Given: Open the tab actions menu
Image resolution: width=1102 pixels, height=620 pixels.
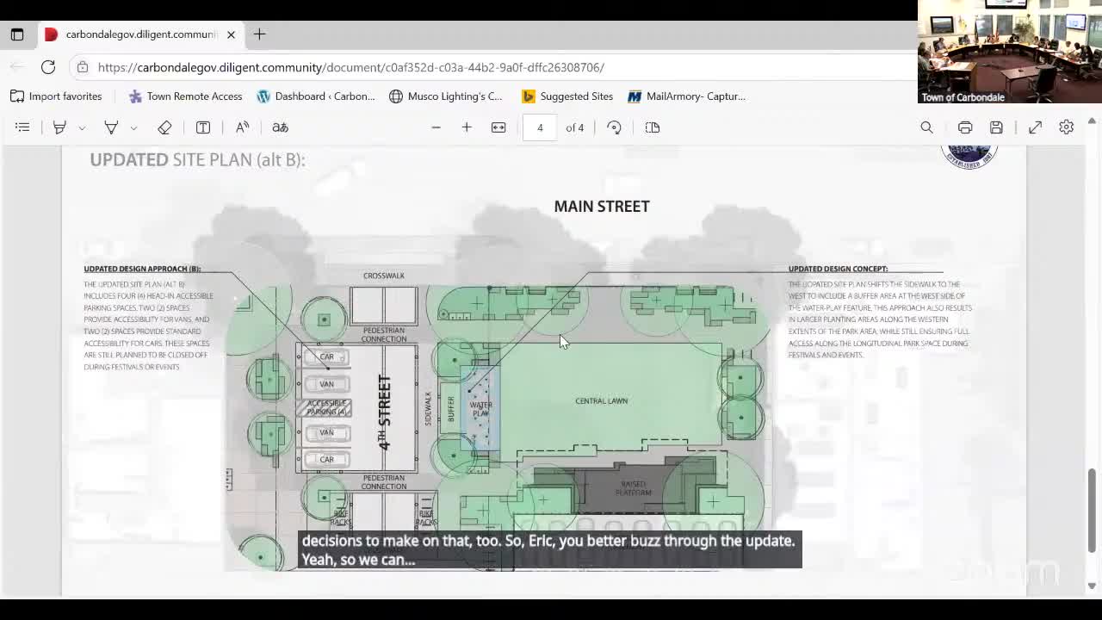Looking at the screenshot, I should click(x=17, y=34).
